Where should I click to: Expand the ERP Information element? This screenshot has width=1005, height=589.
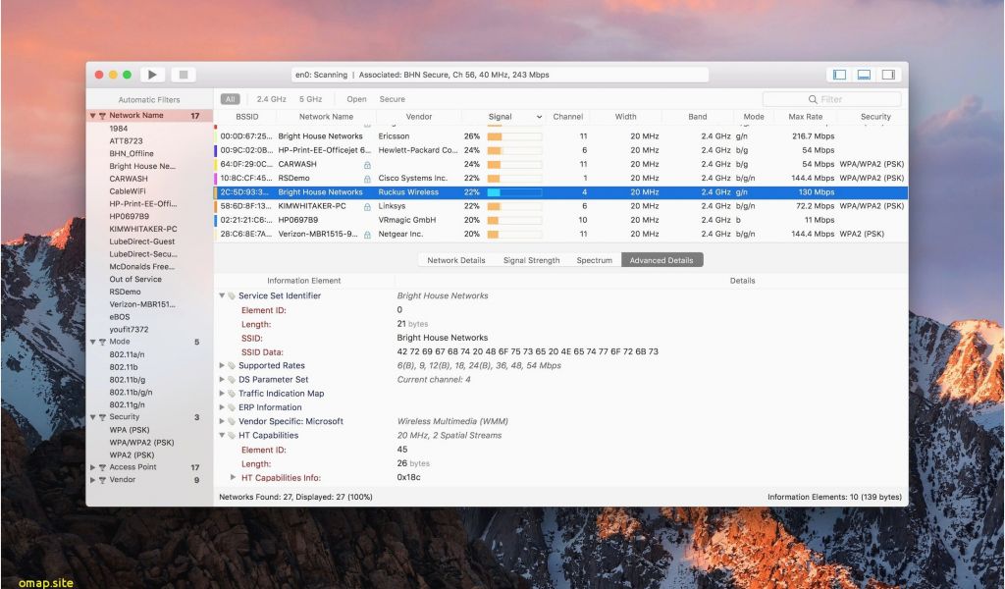click(223, 407)
